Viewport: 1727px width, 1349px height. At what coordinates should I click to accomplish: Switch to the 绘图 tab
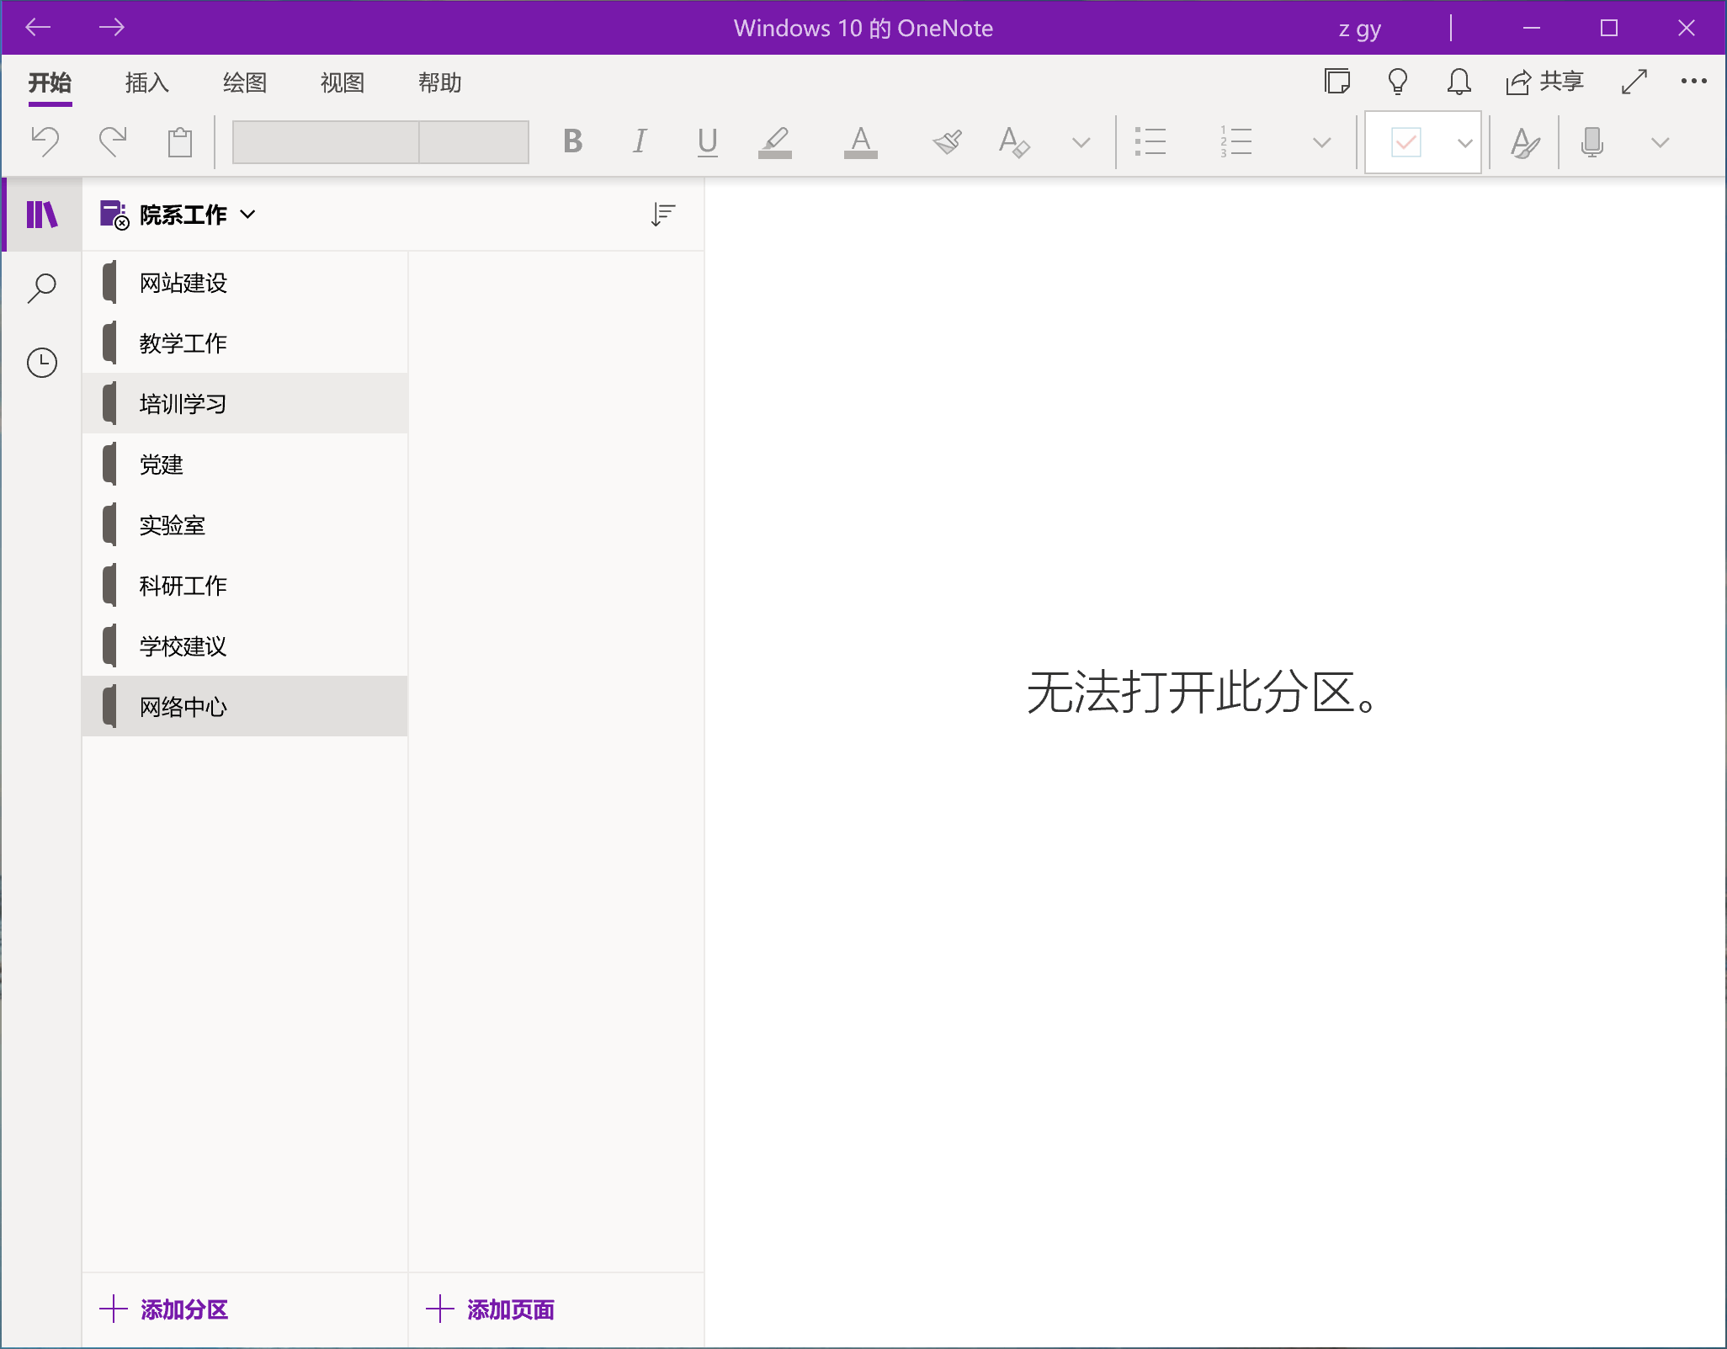245,82
